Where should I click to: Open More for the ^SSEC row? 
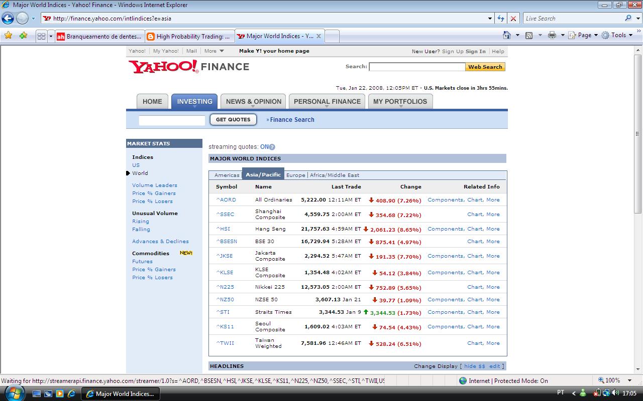coord(493,214)
